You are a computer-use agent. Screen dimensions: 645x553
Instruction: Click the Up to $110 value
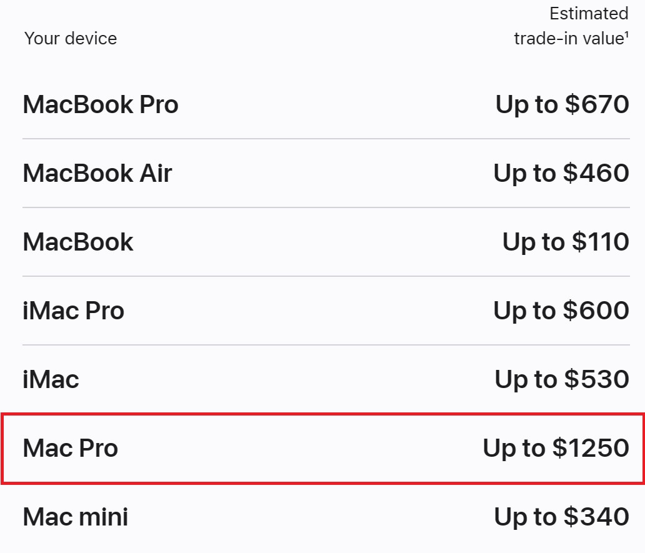(x=566, y=242)
